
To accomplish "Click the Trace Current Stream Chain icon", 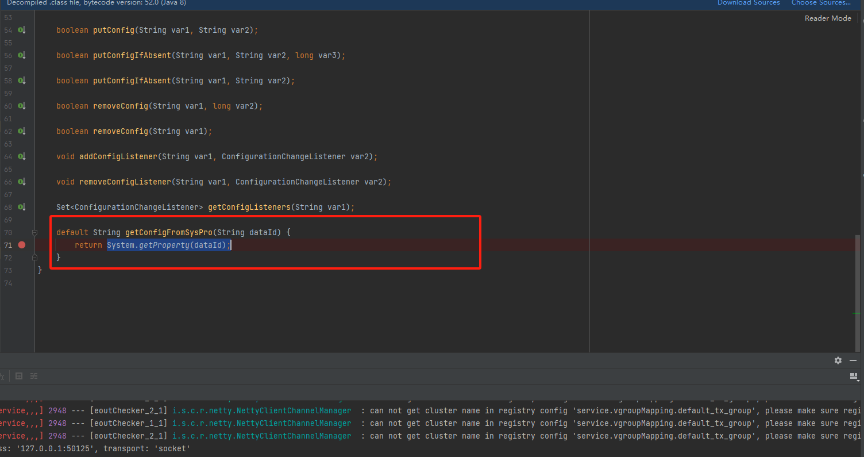I will 34,376.
